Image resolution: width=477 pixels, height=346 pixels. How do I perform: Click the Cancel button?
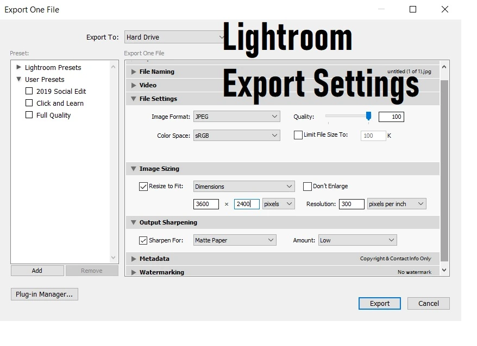[429, 303]
